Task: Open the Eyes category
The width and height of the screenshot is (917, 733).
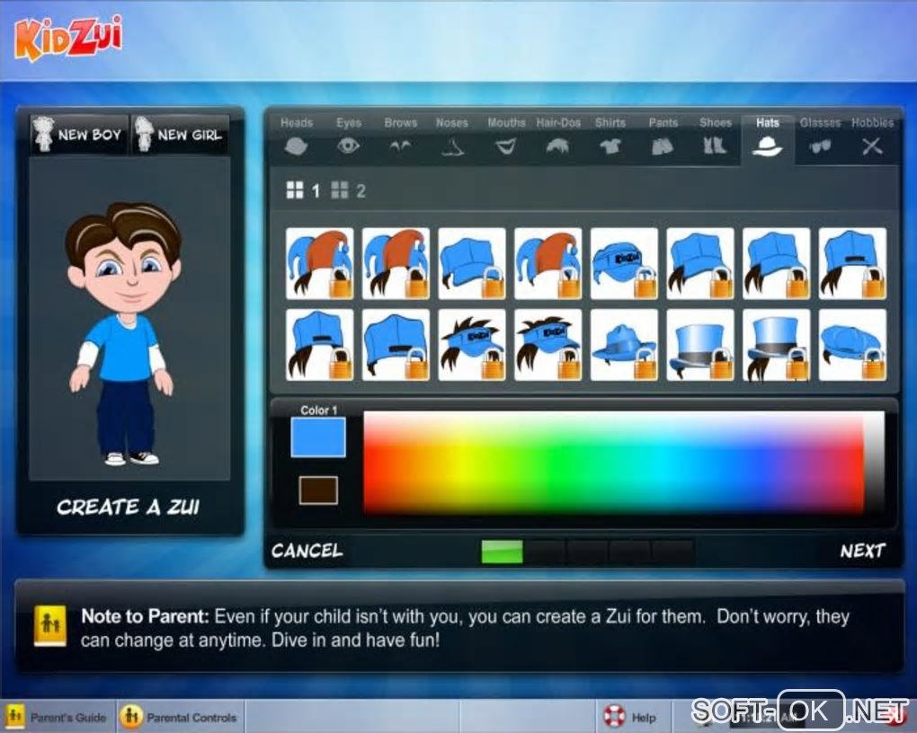Action: (x=349, y=138)
